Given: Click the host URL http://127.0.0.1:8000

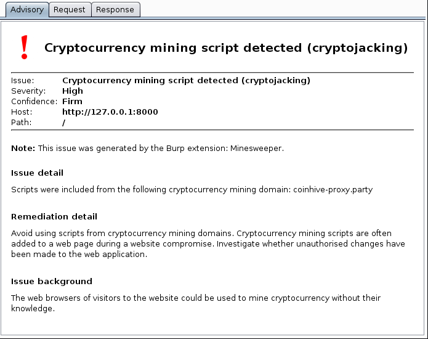Looking at the screenshot, I should [x=110, y=112].
